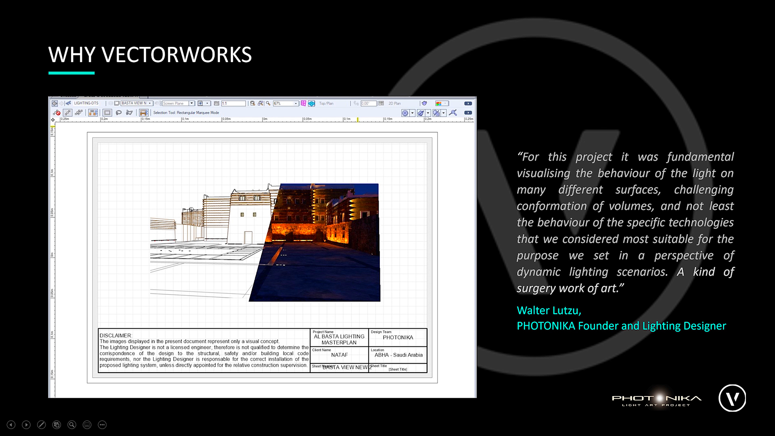The image size is (775, 436).
Task: Click the BASTA VIEW NEW 2 sheet number
Action: coord(347,367)
